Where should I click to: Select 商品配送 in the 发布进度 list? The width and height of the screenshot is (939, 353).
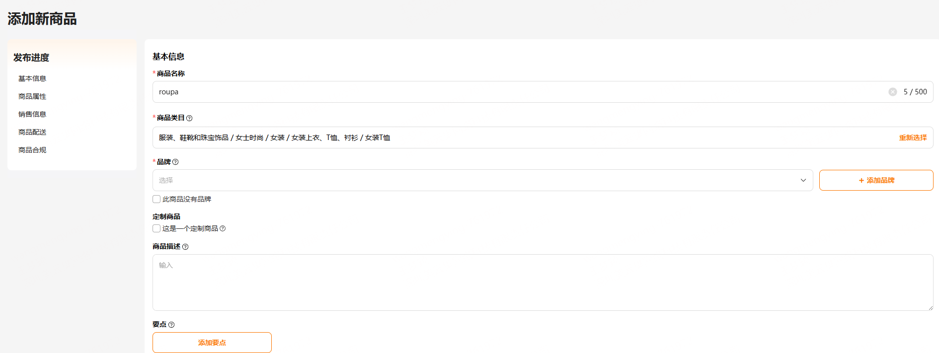32,132
